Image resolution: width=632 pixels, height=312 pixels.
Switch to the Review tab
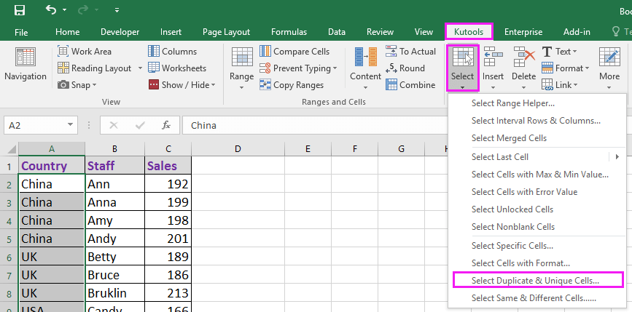[380, 32]
